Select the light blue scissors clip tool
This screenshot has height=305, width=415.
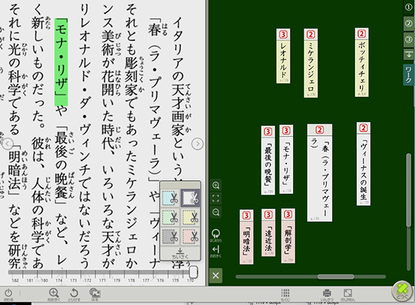170,198
